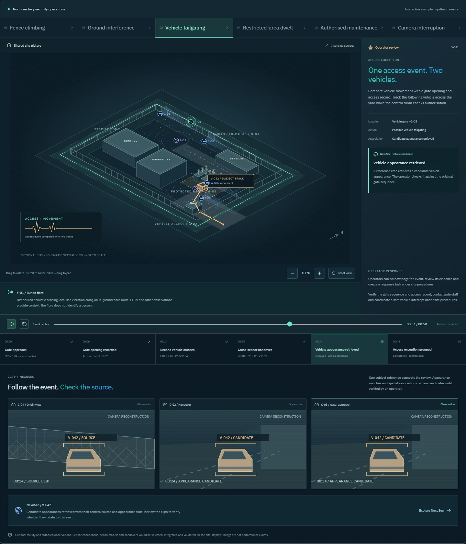Zoom out the site map with minus
466x544 pixels.
point(292,273)
